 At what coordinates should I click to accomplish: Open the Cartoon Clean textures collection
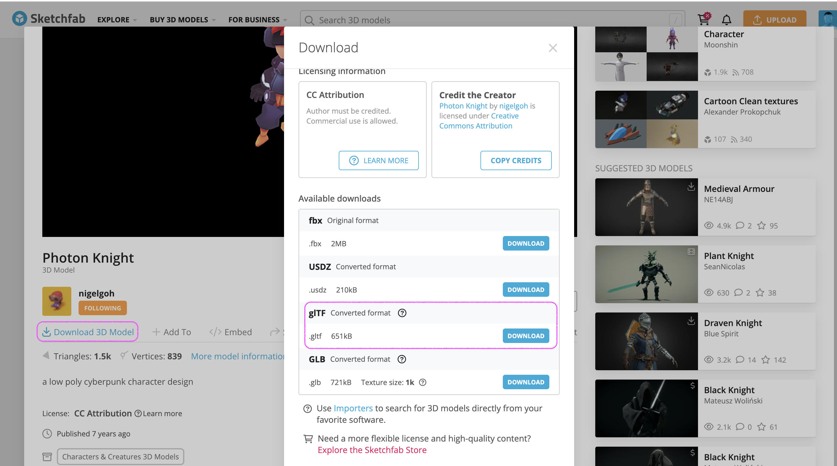(x=705, y=119)
